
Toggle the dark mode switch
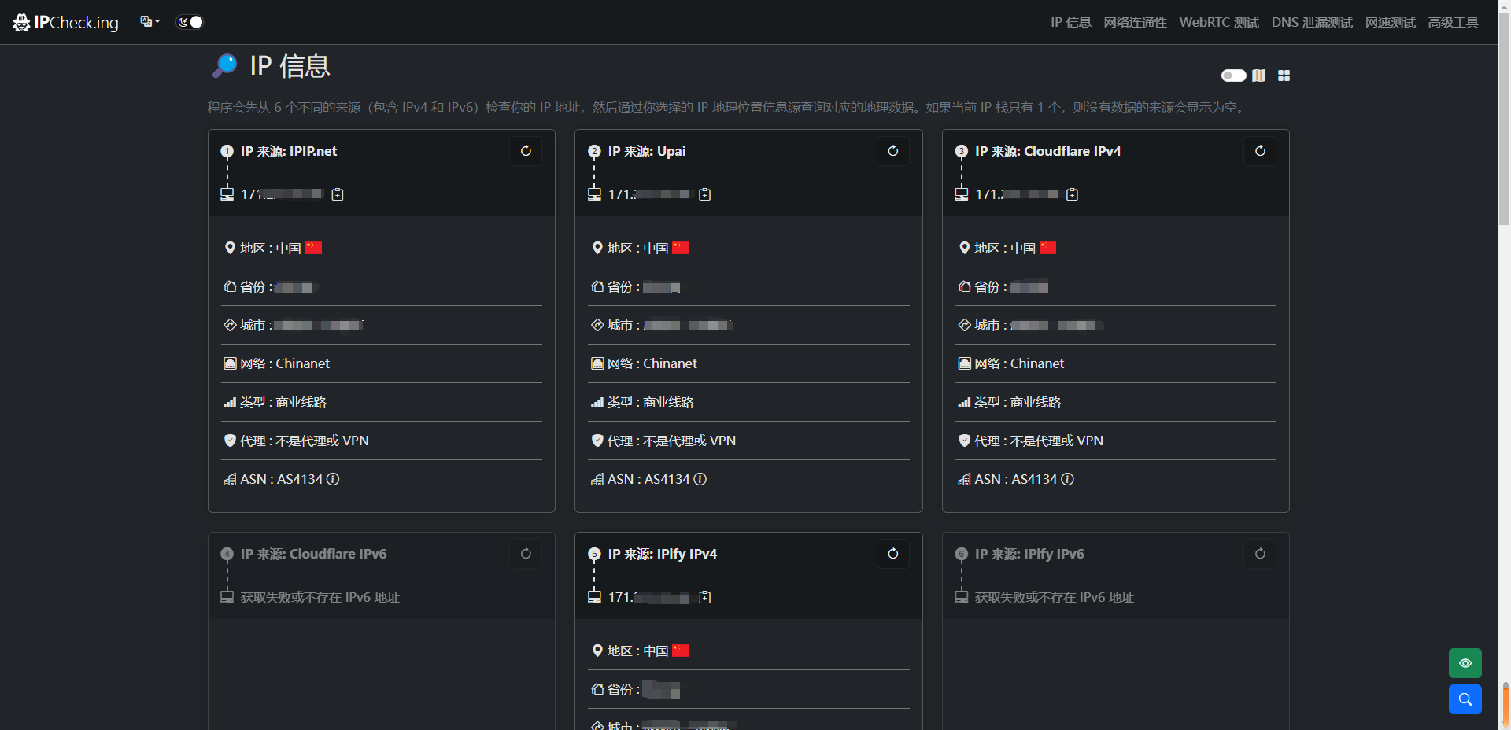tap(190, 22)
